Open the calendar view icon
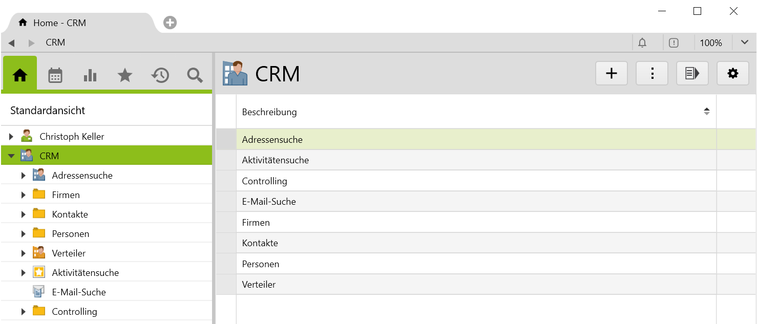This screenshot has height=324, width=757. click(55, 75)
